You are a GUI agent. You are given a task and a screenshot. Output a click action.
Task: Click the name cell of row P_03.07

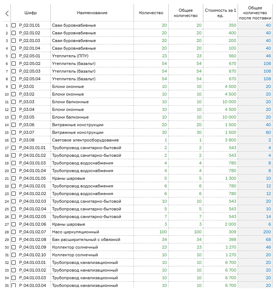tap(78, 133)
